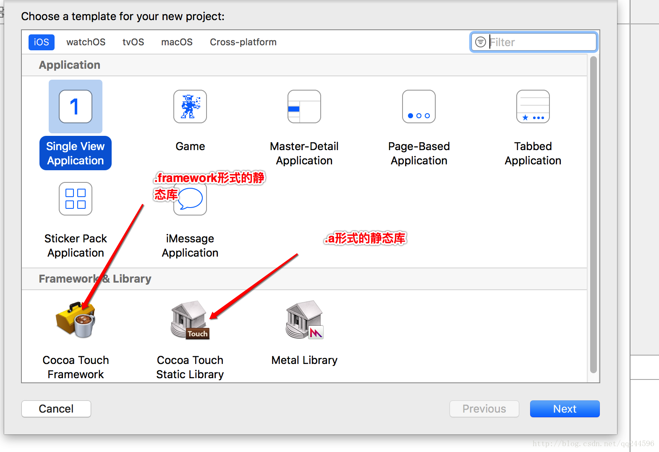Pick the iMessage Application speech-bubble icon
This screenshot has height=452, width=659.
click(x=190, y=199)
